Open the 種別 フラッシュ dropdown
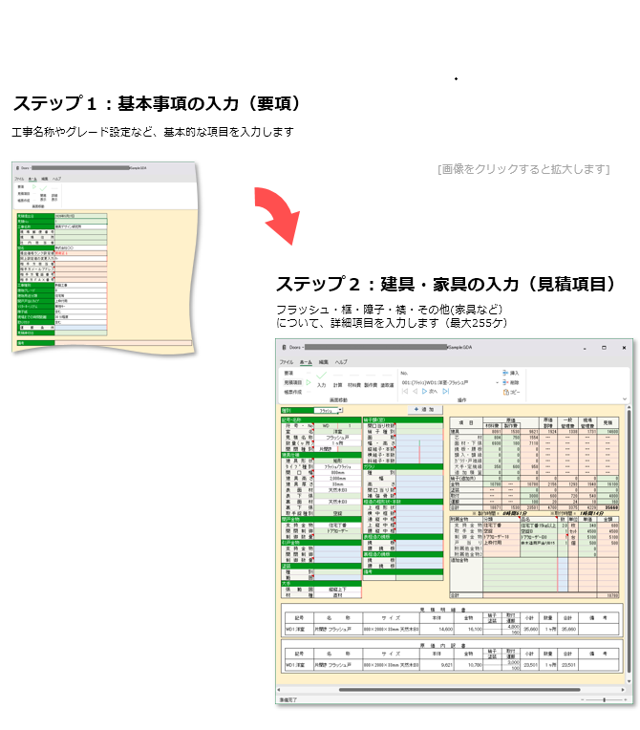Viewport: 640px width, 730px height. 340,410
